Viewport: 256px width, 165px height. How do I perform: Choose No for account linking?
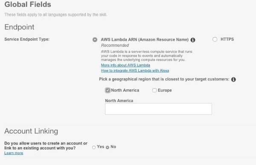[x=107, y=147]
